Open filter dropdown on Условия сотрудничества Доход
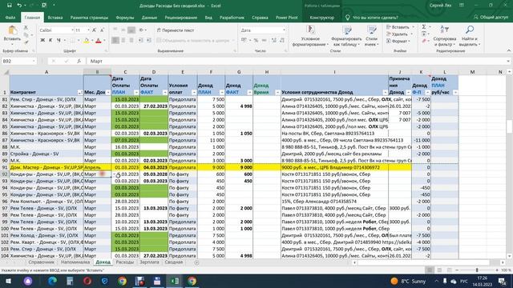Viewport: 513px width, 288px height. coord(385,93)
